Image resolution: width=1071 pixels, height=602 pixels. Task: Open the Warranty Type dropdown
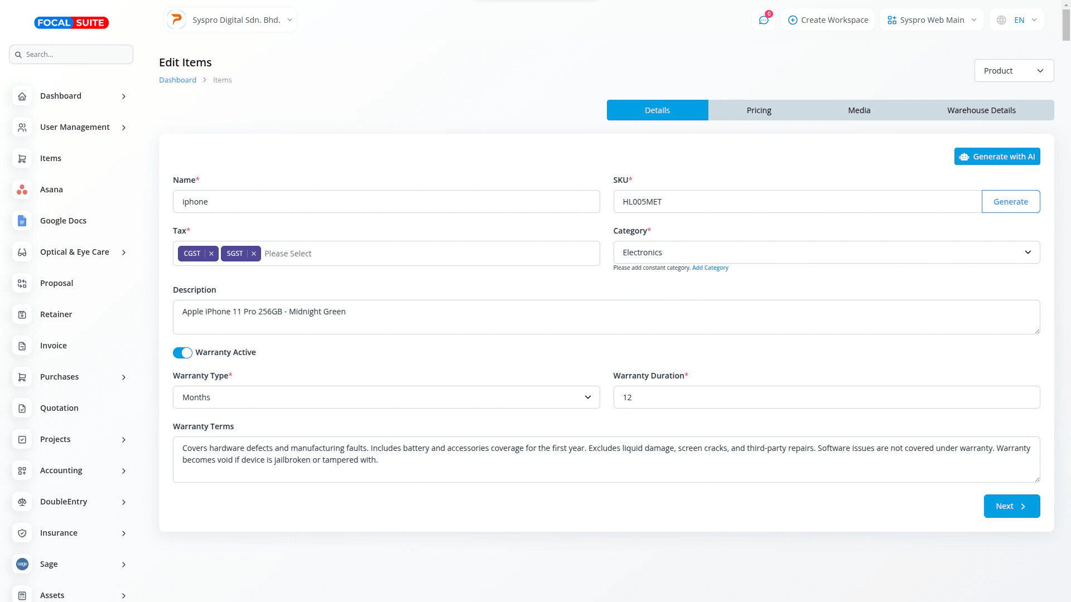[386, 397]
